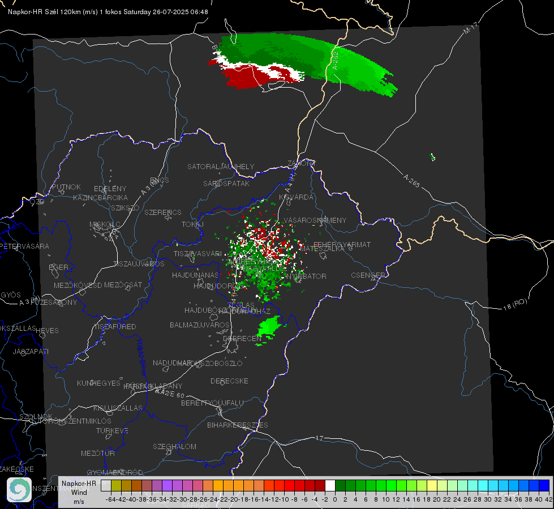Select the KISVÁRDA city label
The width and height of the screenshot is (554, 509).
click(x=296, y=197)
